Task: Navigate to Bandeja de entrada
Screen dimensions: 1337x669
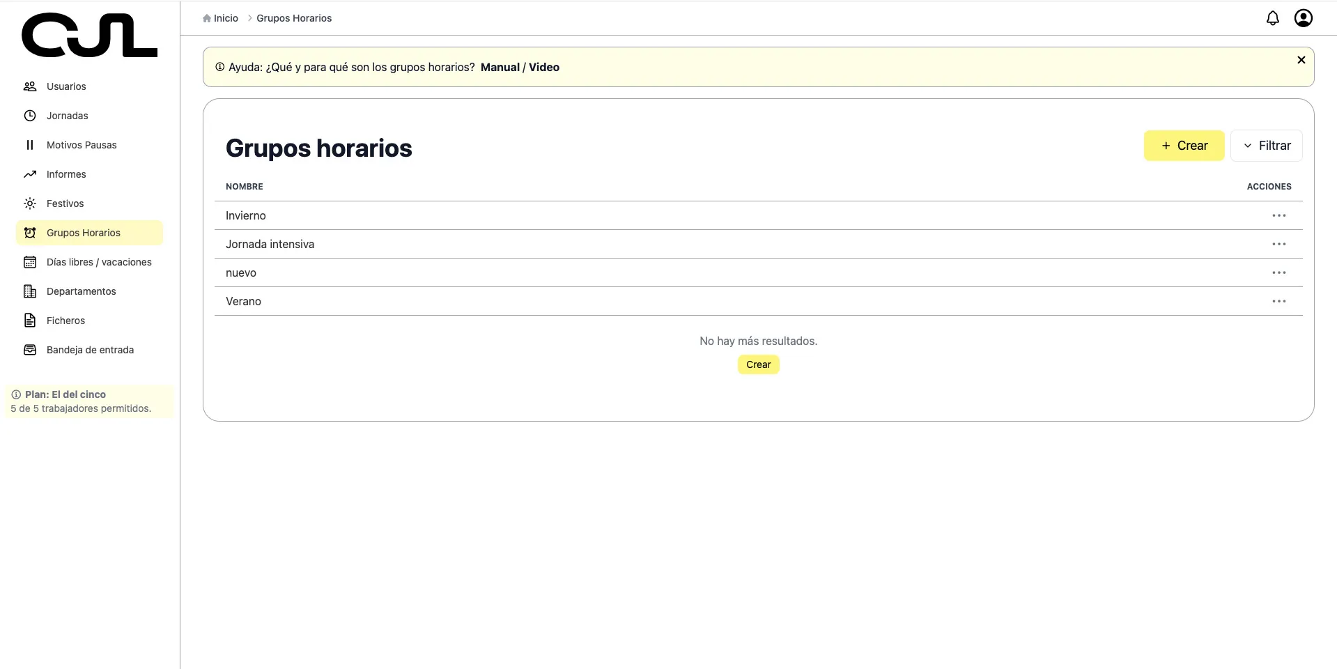Action: 90,350
